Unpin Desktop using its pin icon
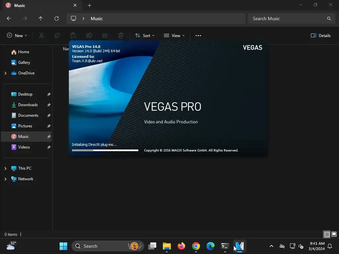The height and width of the screenshot is (254, 339). click(49, 94)
